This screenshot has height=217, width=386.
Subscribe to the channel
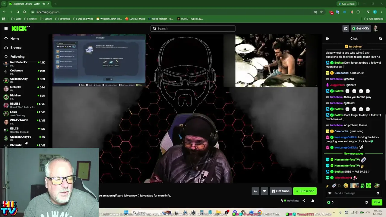(x=305, y=191)
